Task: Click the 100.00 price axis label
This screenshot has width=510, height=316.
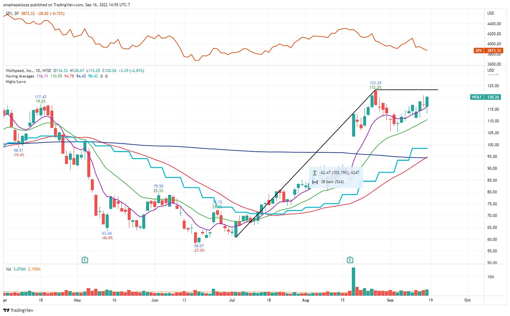Action: coord(493,145)
